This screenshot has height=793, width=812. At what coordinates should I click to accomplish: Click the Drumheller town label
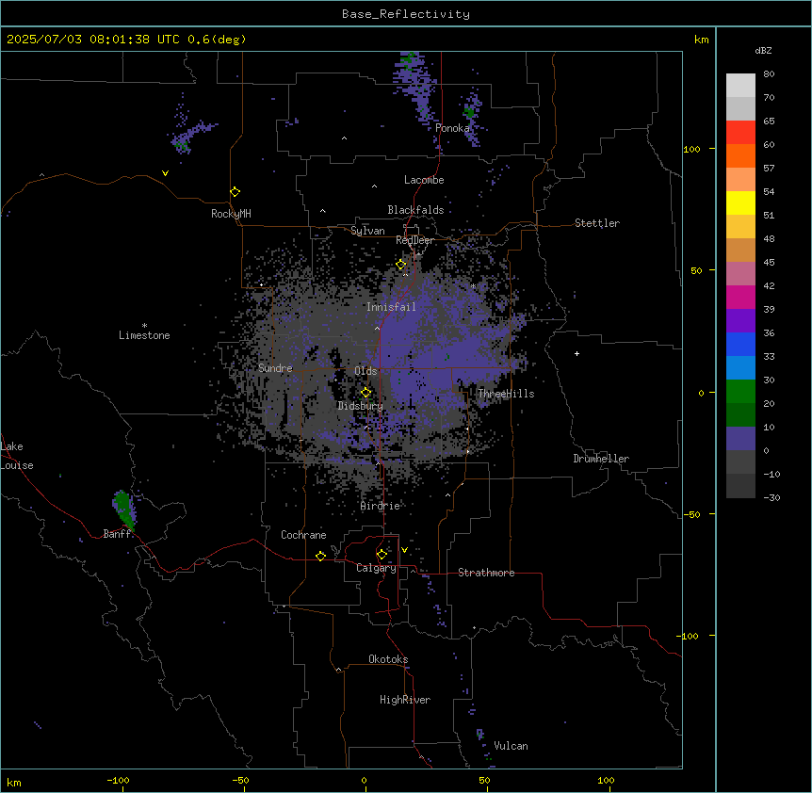tap(601, 459)
